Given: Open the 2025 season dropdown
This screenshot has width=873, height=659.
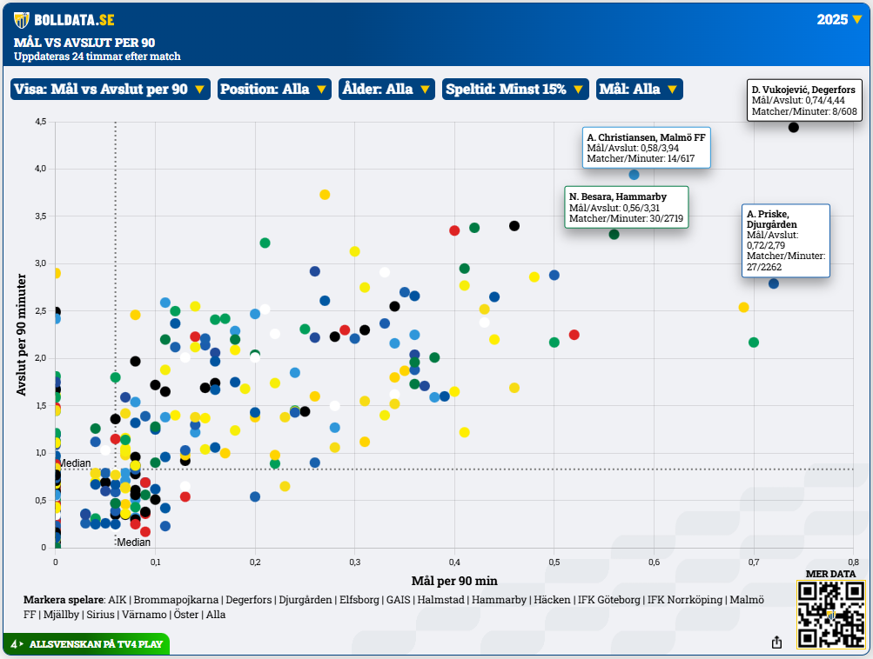Looking at the screenshot, I should (840, 20).
